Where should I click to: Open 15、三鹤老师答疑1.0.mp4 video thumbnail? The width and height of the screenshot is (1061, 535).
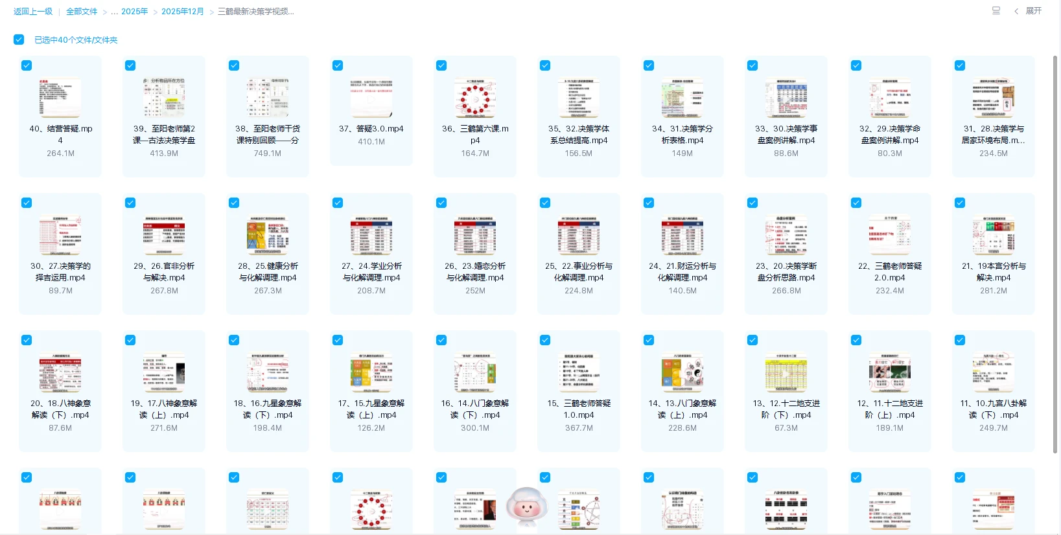pyautogui.click(x=579, y=372)
